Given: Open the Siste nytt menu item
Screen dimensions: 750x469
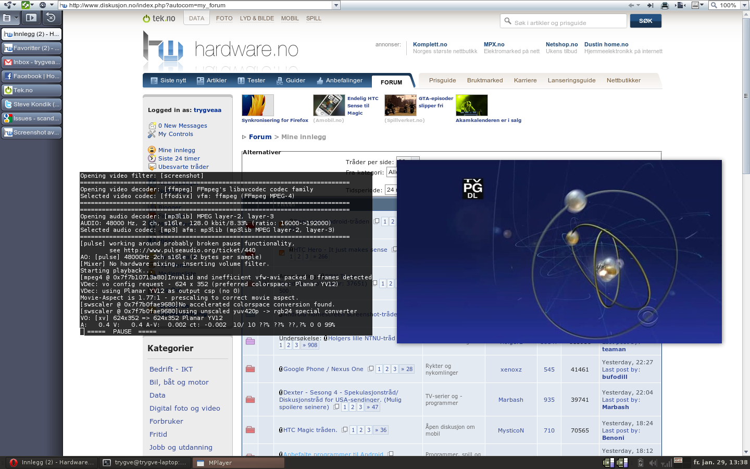Looking at the screenshot, I should (x=168, y=80).
